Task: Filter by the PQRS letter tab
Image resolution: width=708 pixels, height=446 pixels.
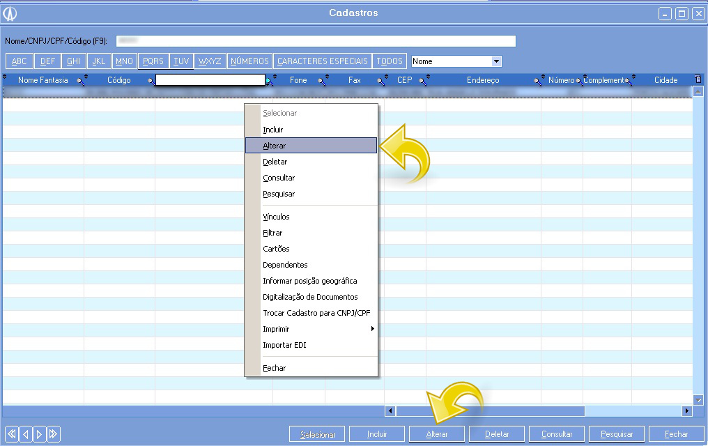Action: [153, 61]
